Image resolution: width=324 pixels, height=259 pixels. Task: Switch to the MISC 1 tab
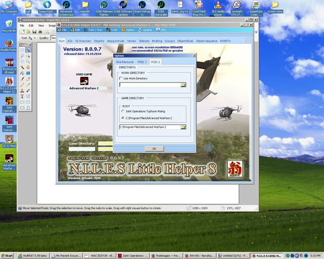pos(142,62)
